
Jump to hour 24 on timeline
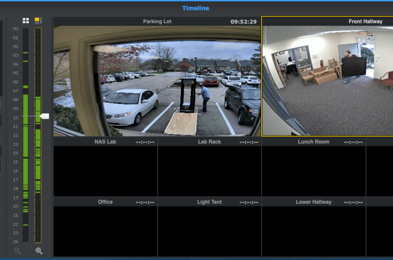pos(16,242)
